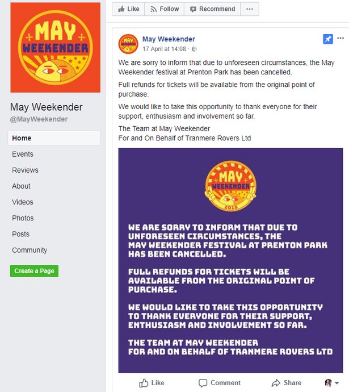The width and height of the screenshot is (349, 392).
Task: Expand the comment-as profile selector
Action: tap(331, 383)
